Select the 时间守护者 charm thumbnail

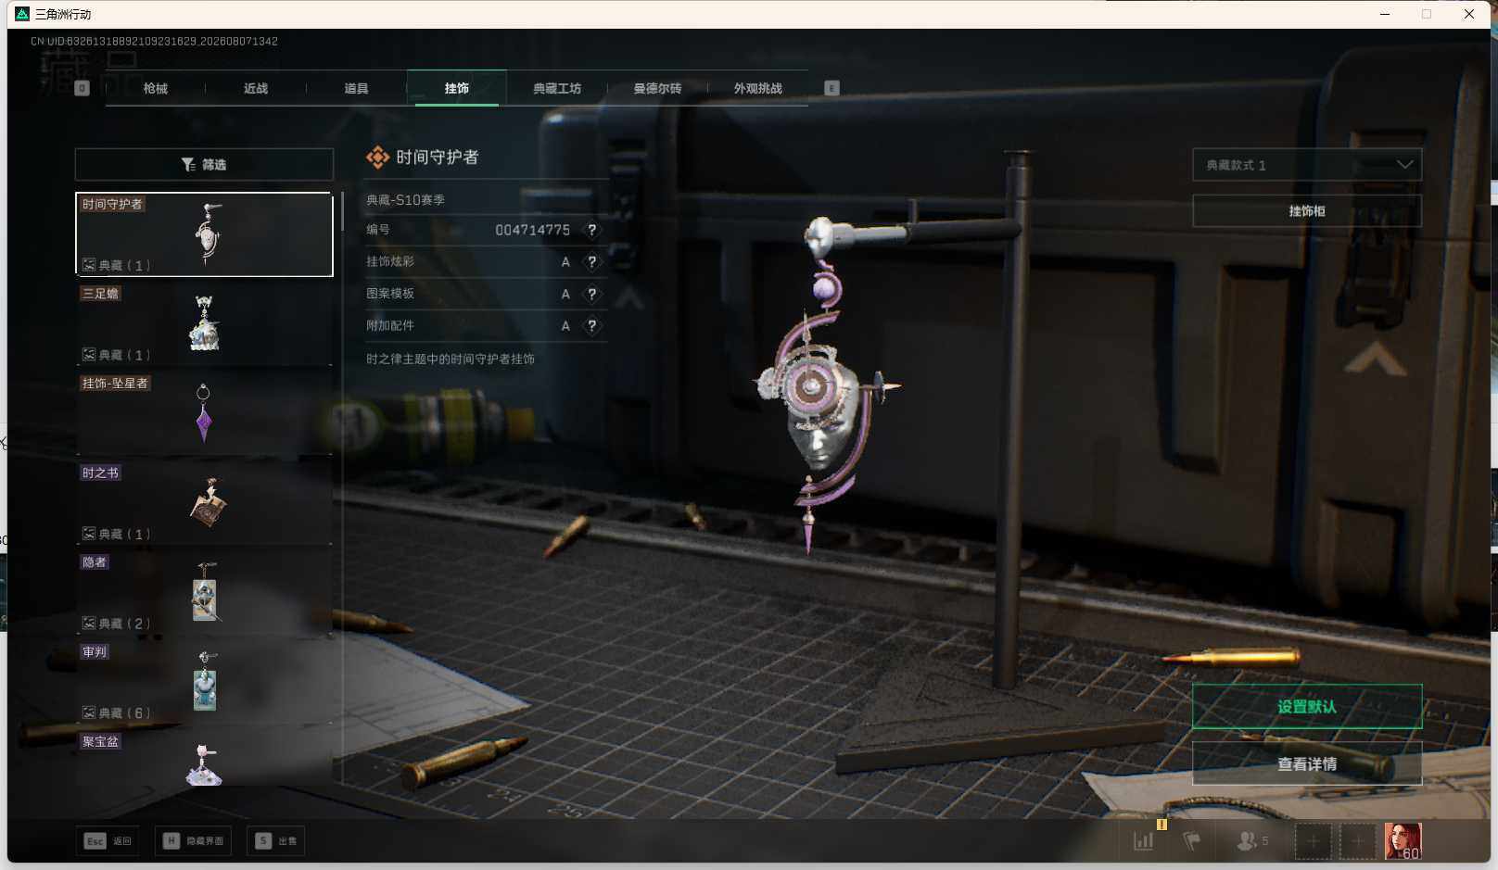[x=204, y=234]
